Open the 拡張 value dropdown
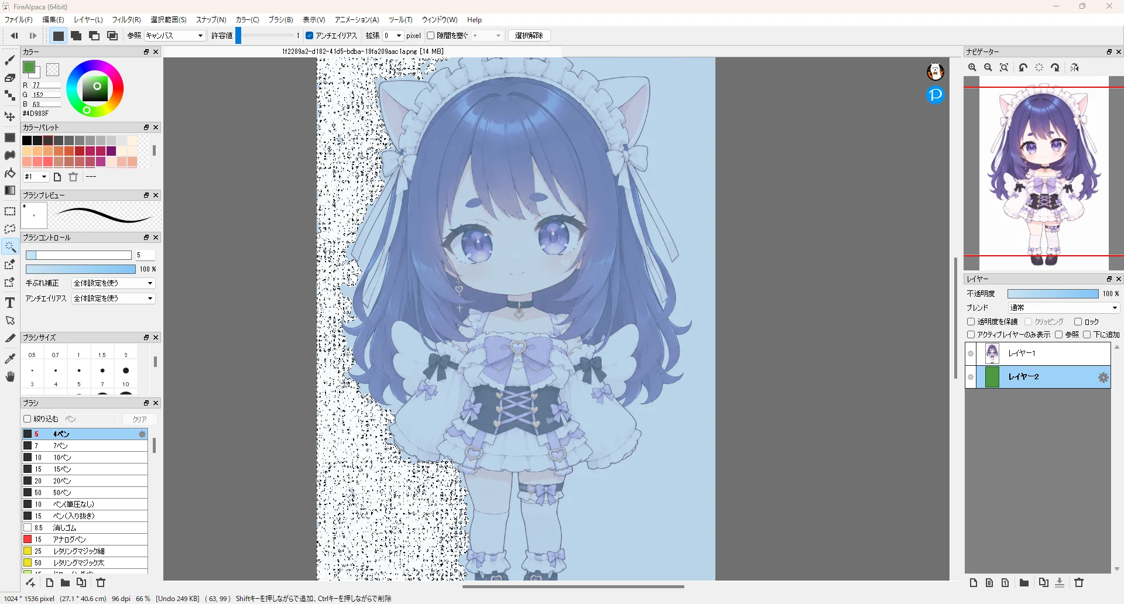 pos(393,36)
